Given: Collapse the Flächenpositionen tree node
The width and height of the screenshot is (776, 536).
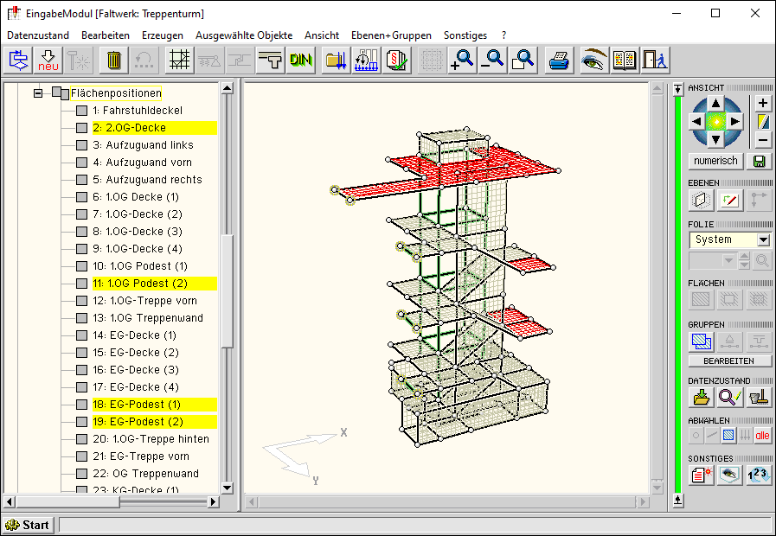Looking at the screenshot, I should [x=38, y=93].
